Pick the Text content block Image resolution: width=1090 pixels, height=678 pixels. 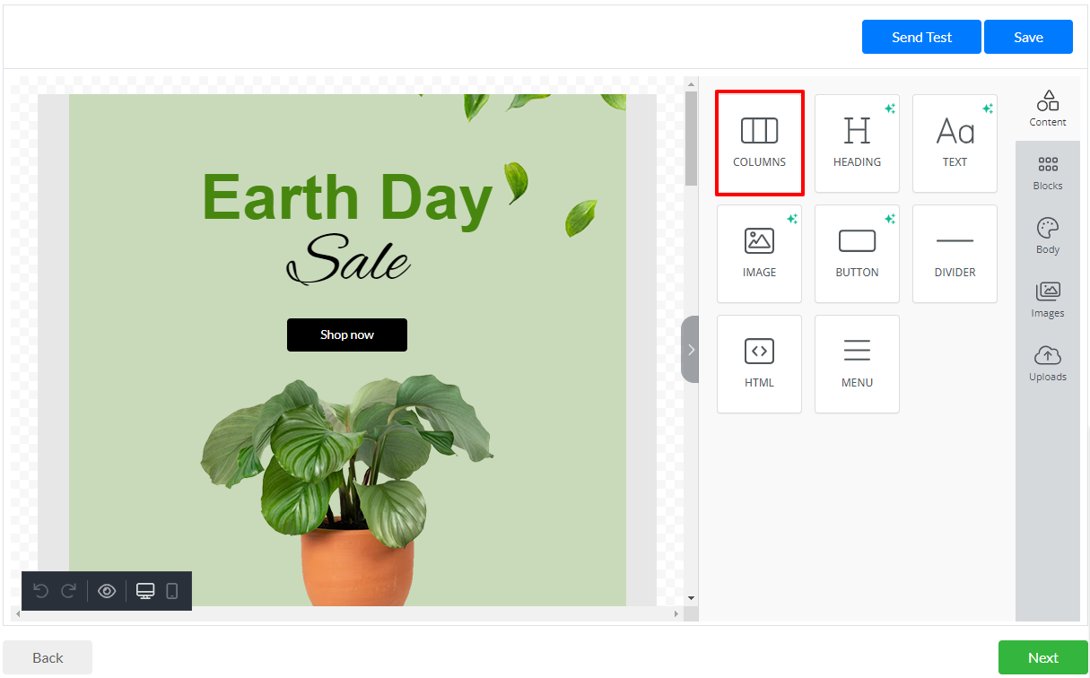coord(955,143)
